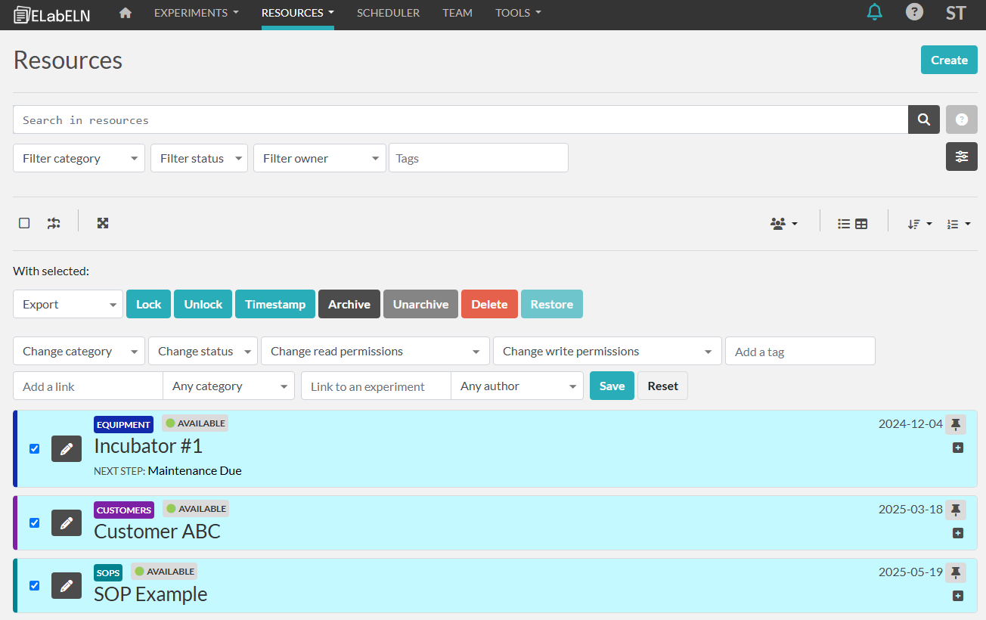Click pencil edit icon for Customer ABC
This screenshot has width=986, height=620.
click(x=67, y=522)
